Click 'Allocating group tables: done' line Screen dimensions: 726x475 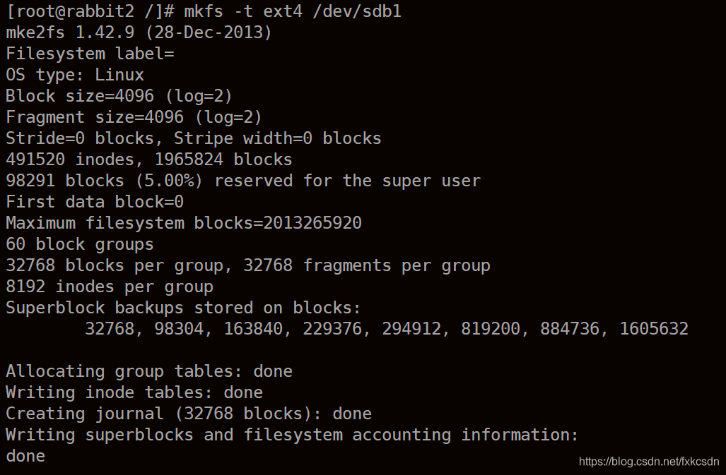click(x=149, y=371)
